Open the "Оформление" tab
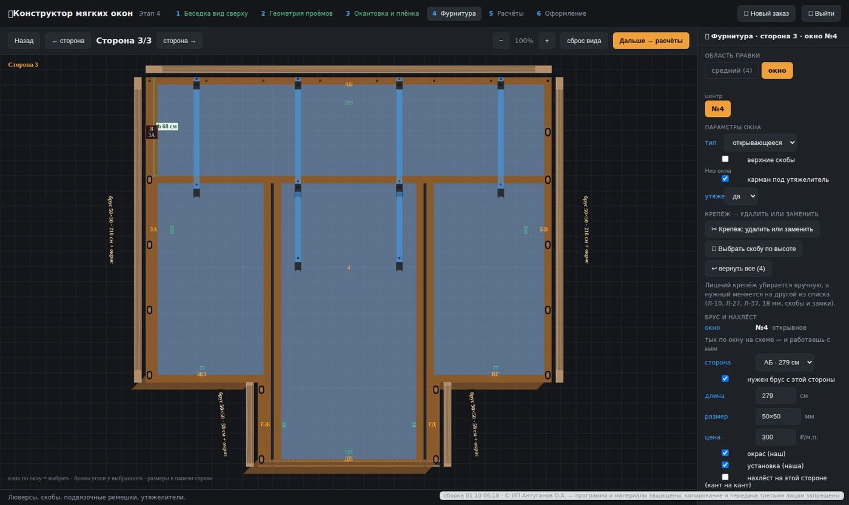 click(x=561, y=13)
